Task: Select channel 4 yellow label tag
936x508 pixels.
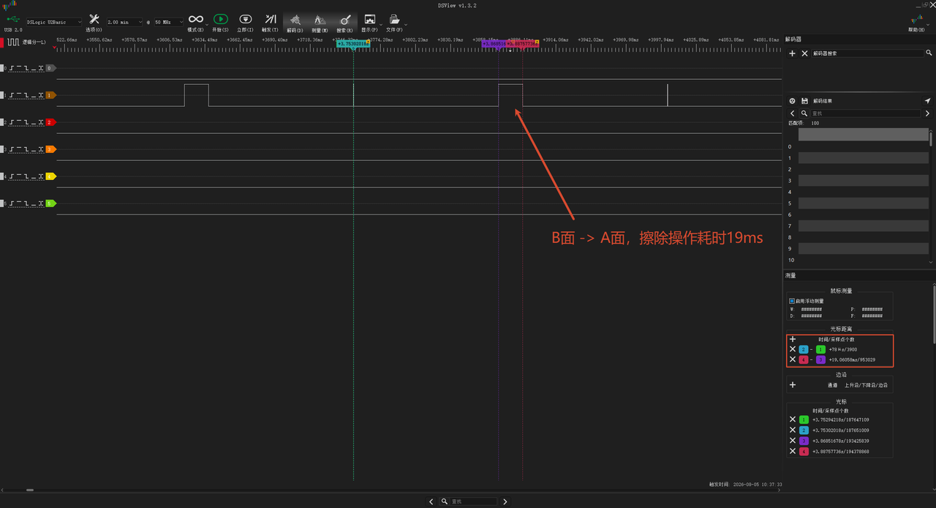Action: click(50, 176)
